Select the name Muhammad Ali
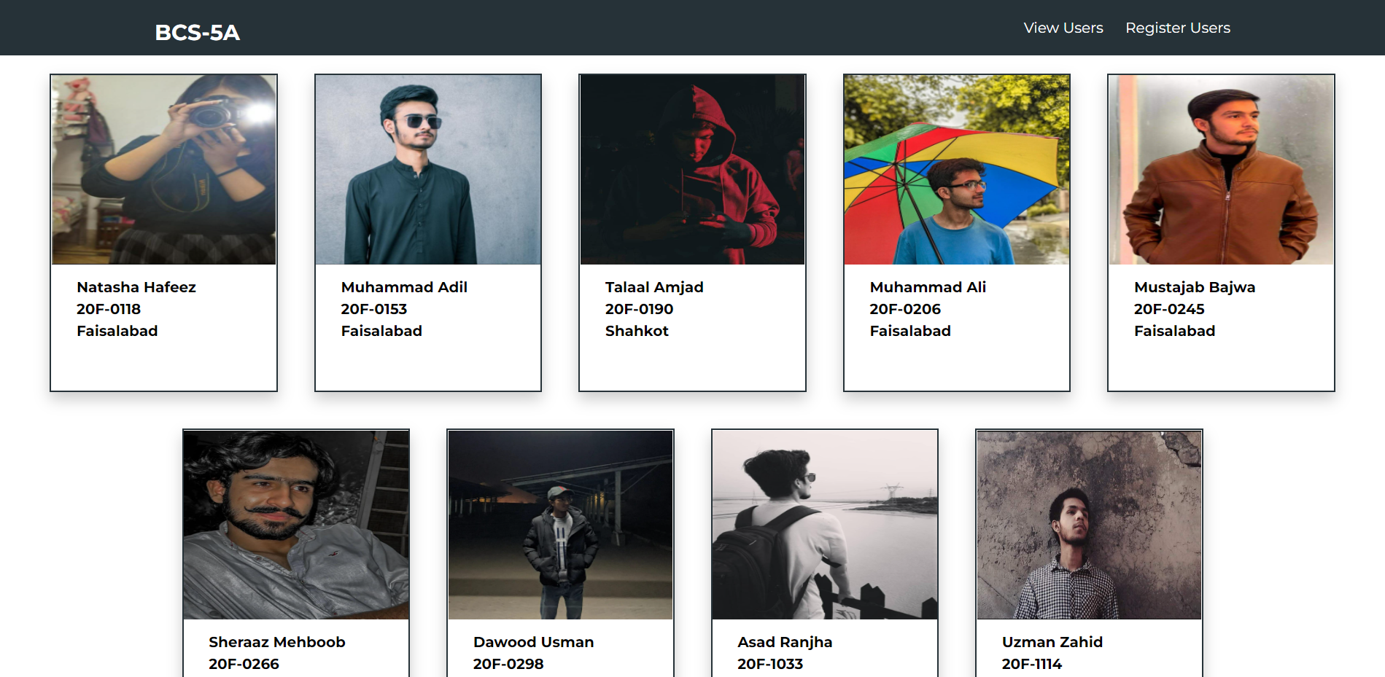This screenshot has height=677, width=1385. tap(928, 287)
